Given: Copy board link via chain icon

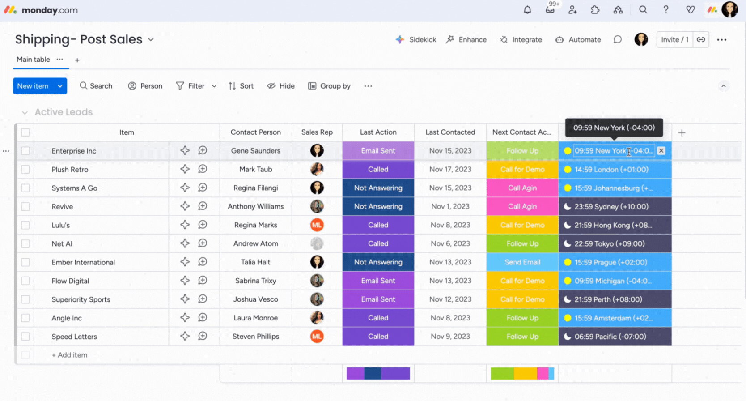Looking at the screenshot, I should 701,40.
